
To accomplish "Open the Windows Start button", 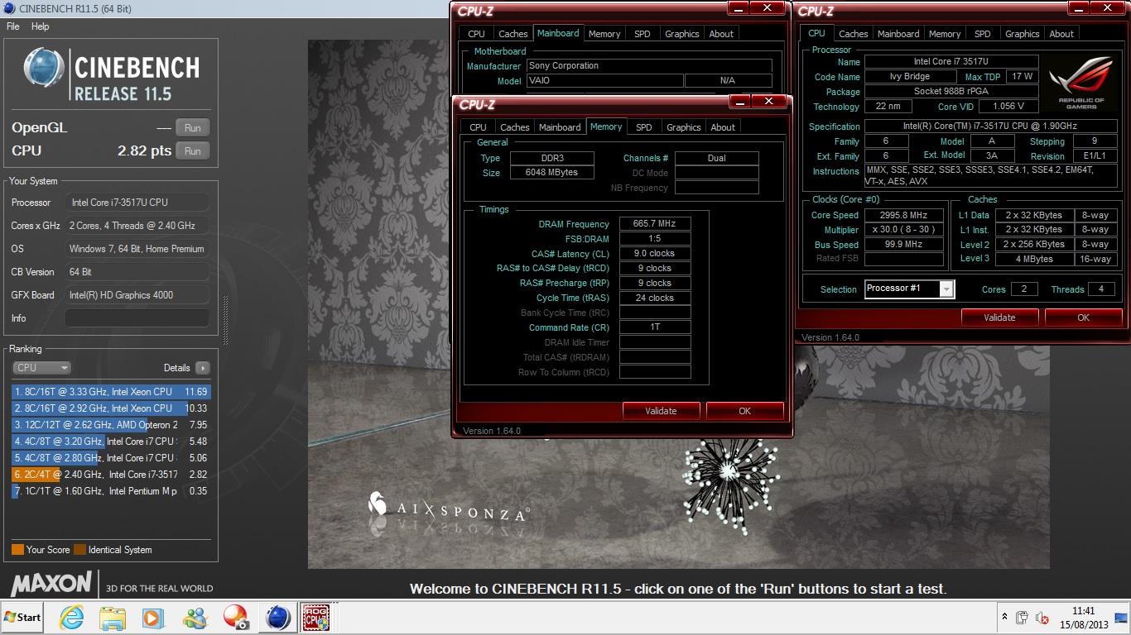I will [22, 618].
